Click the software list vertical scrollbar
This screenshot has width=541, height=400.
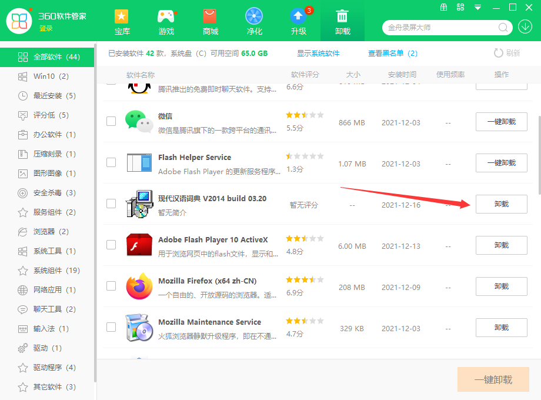(539, 155)
